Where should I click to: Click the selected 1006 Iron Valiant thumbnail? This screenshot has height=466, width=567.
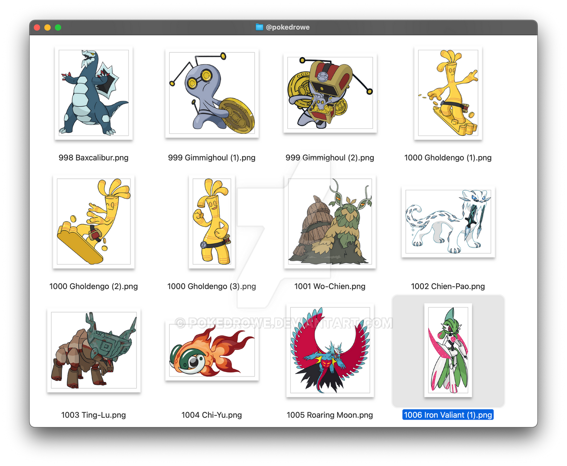point(448,350)
